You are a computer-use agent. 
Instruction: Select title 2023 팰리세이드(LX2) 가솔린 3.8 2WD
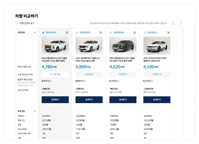pos(54,59)
